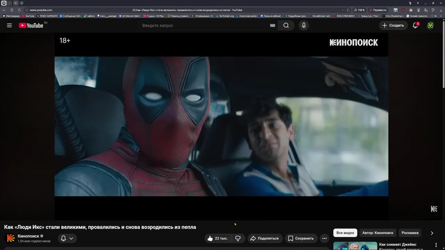
Task: Select the 'Росомаха' chip
Action: (410, 233)
